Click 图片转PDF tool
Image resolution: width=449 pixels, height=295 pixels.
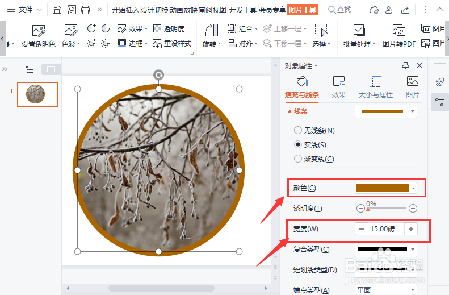pos(399,36)
